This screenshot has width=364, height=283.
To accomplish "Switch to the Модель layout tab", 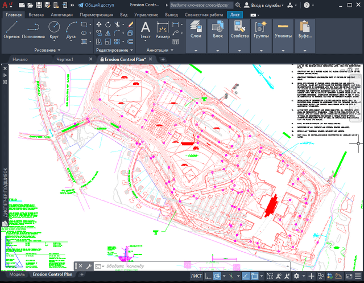I will pos(17,274).
